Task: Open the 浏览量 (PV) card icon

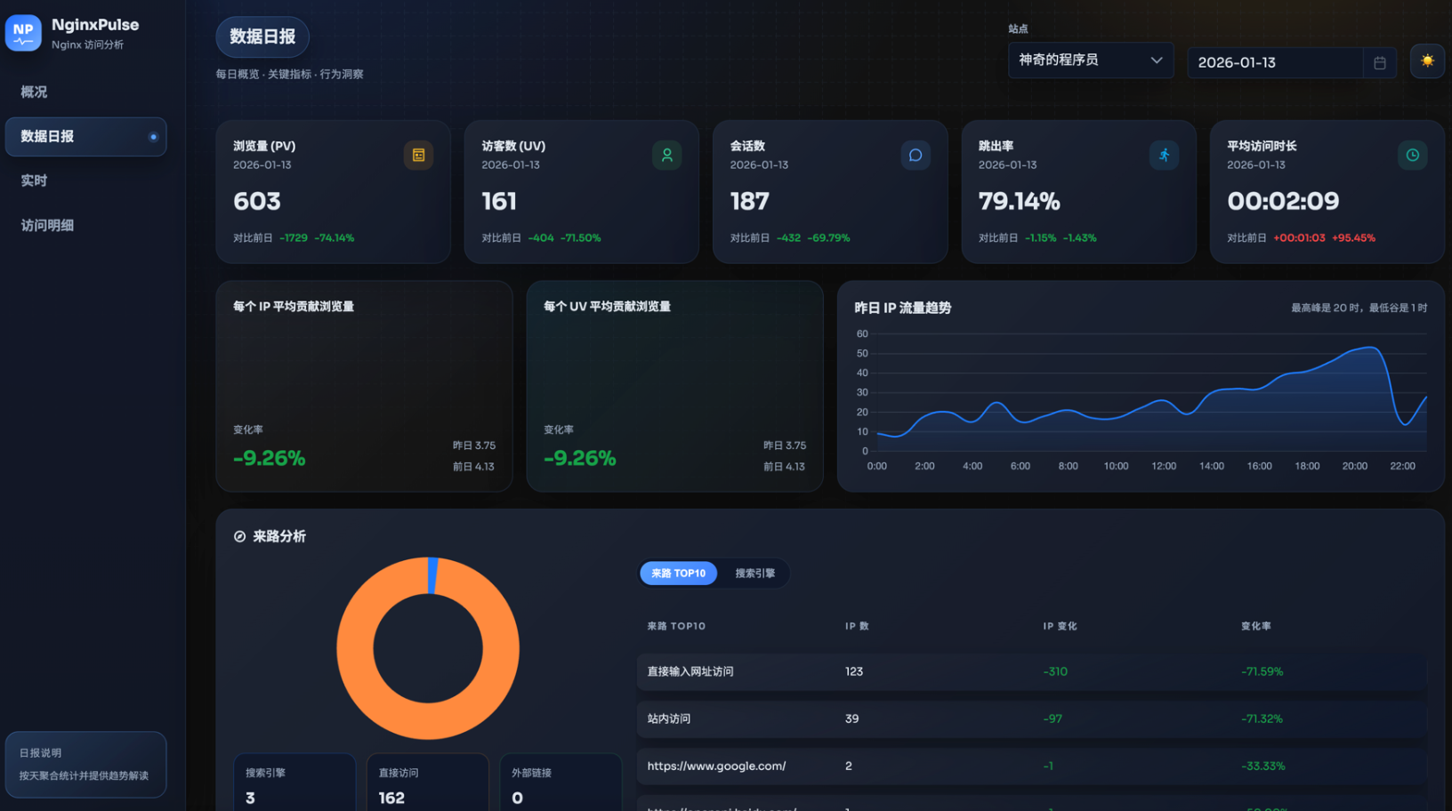Action: 418,154
